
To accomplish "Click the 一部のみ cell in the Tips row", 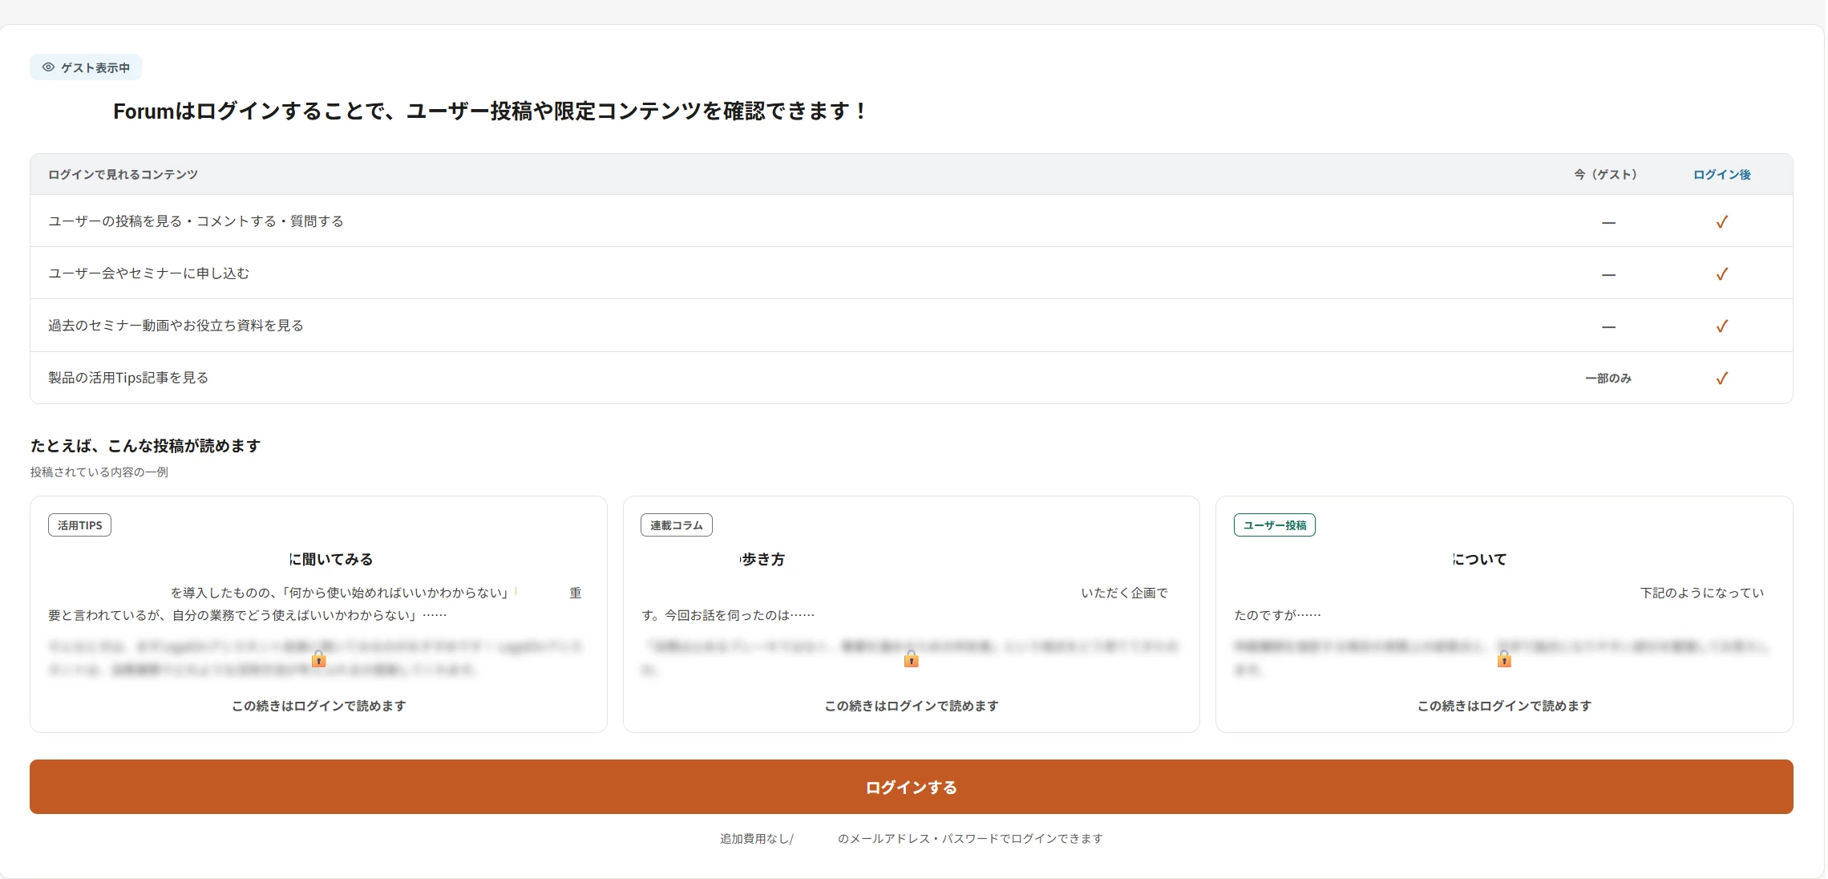I will point(1608,378).
